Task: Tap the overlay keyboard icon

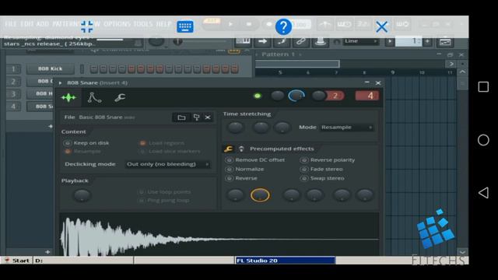Action: 185,26
